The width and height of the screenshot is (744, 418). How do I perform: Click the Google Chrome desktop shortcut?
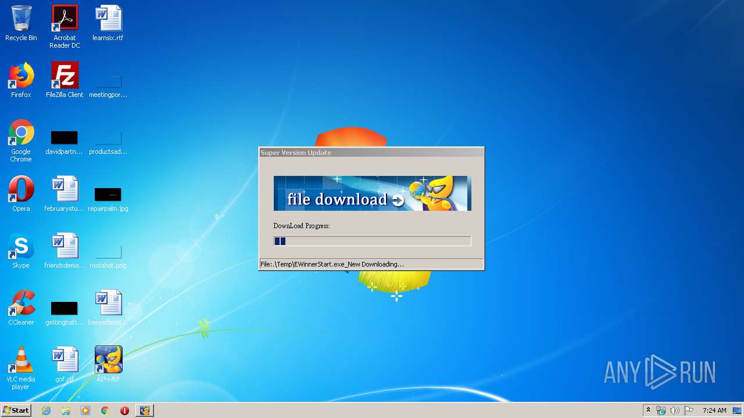tap(21, 141)
